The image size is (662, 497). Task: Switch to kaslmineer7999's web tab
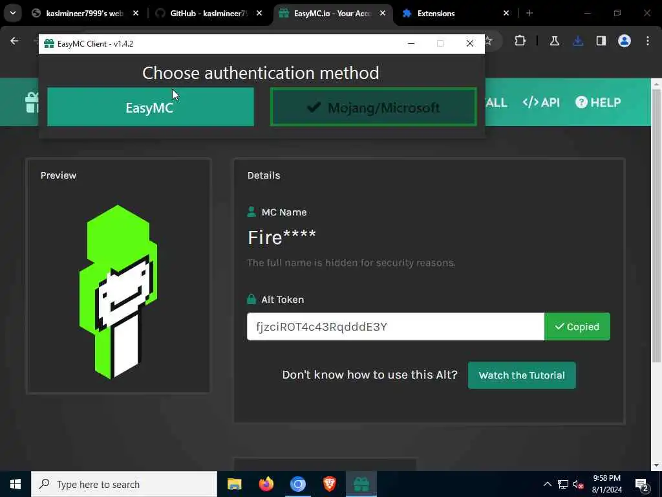click(85, 14)
